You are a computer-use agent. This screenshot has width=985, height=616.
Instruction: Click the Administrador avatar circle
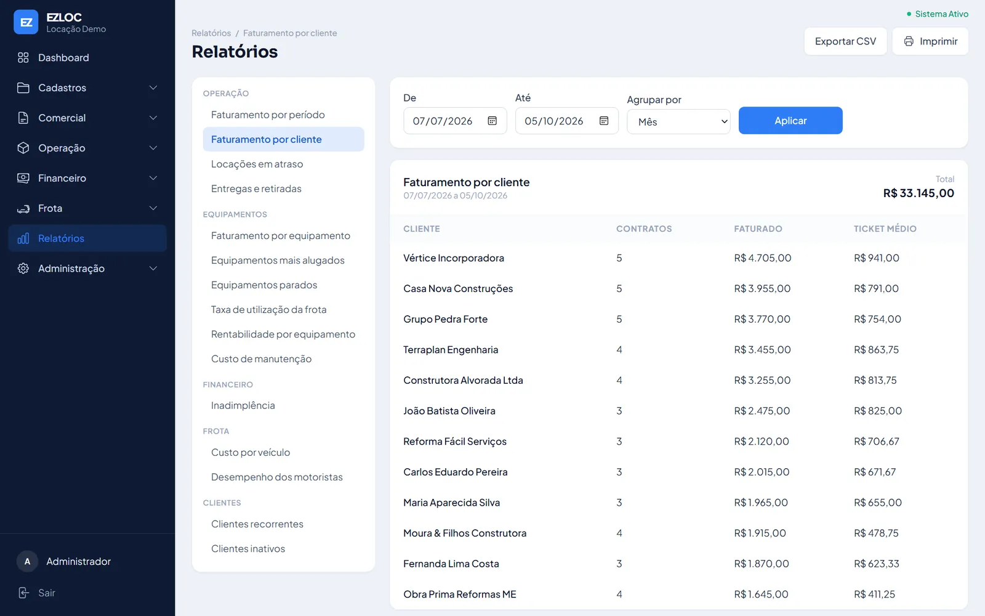(x=27, y=561)
